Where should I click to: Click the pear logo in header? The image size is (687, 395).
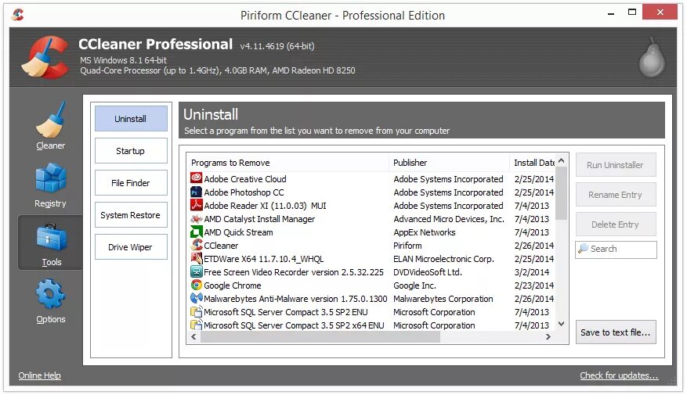(652, 57)
